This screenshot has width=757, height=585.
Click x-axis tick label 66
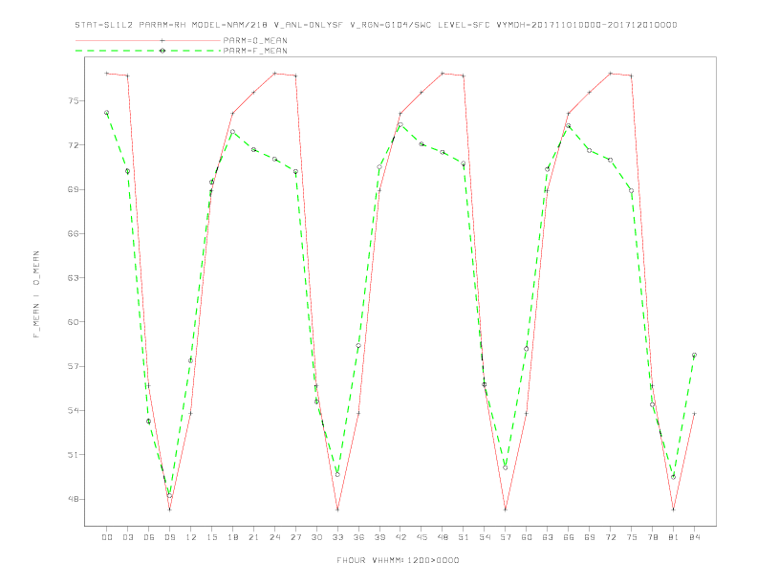(569, 537)
